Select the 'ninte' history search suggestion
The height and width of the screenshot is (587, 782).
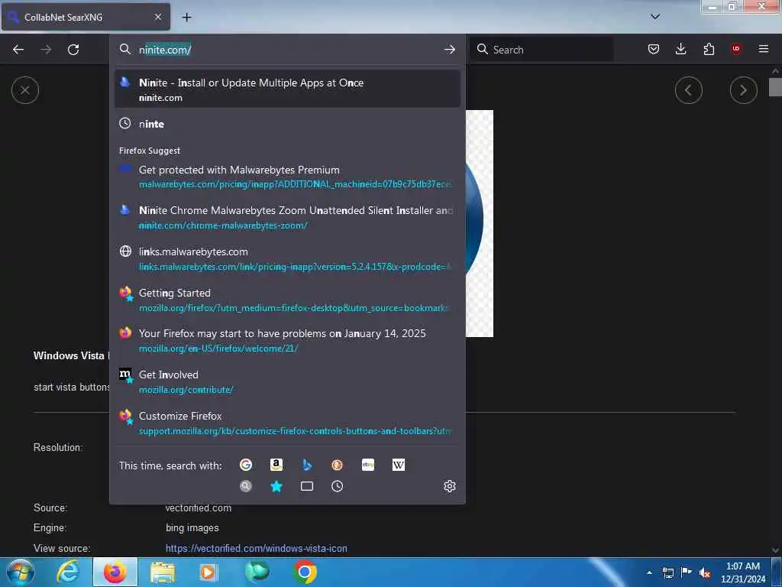(287, 124)
